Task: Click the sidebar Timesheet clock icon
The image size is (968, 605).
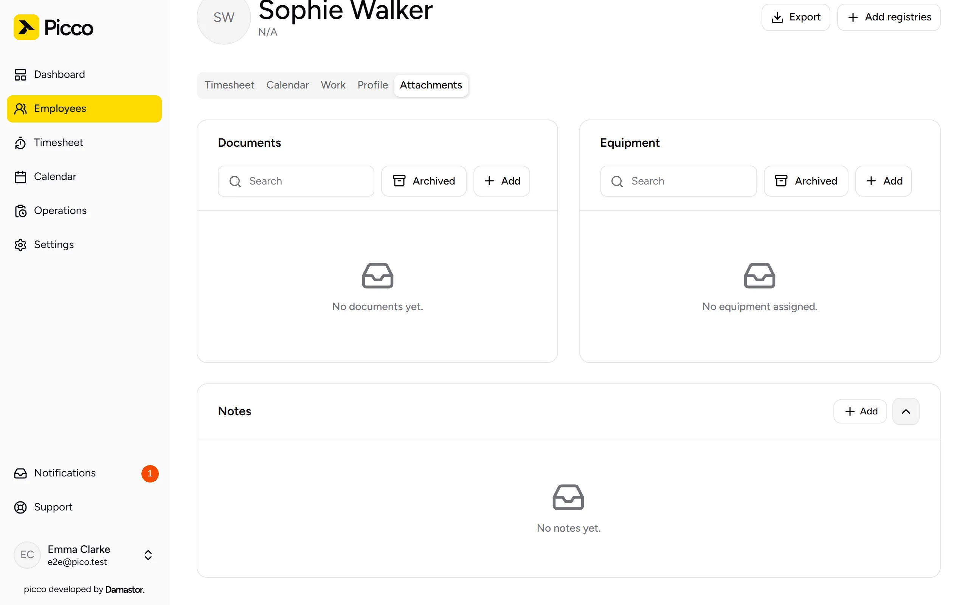Action: [x=20, y=143]
